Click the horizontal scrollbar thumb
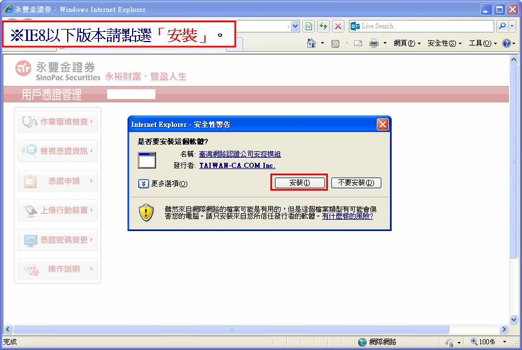Viewport: 522px width, 350px height. click(x=231, y=330)
